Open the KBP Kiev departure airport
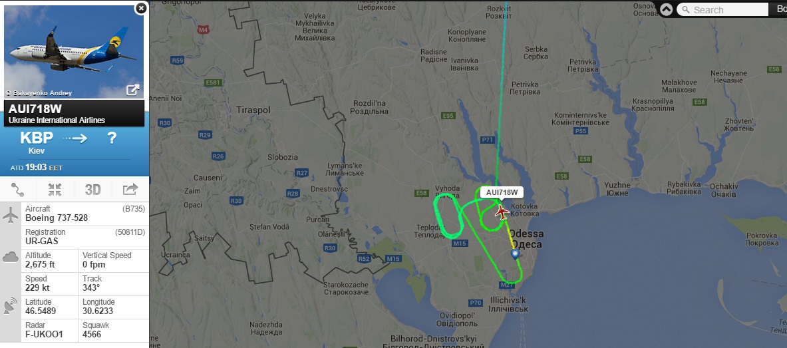The height and width of the screenshot is (348, 787). click(x=36, y=141)
